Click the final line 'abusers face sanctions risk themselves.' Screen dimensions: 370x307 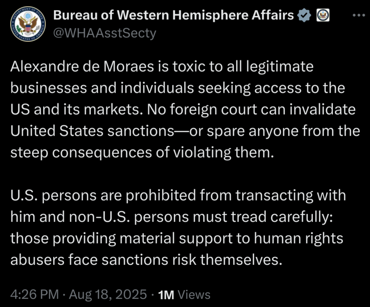coord(146,260)
